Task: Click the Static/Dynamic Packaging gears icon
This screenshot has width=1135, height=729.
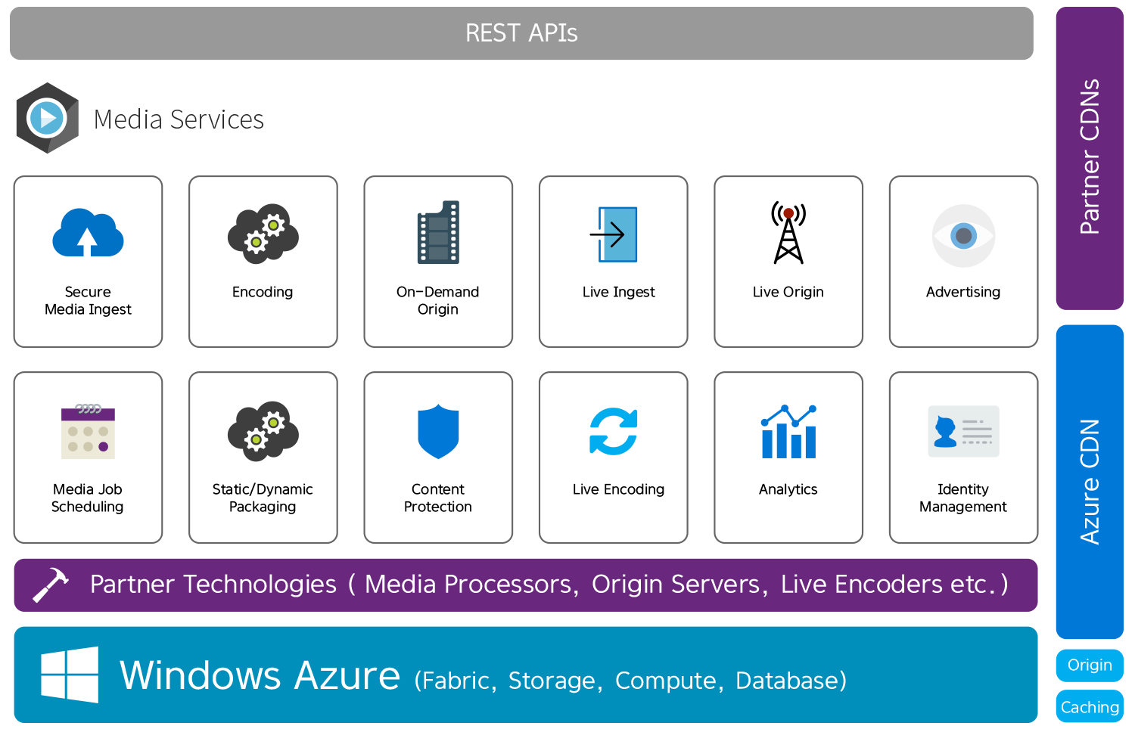Action: tap(263, 430)
